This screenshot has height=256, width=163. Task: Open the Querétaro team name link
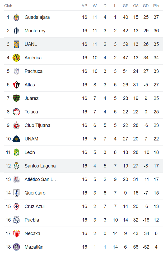(35, 193)
